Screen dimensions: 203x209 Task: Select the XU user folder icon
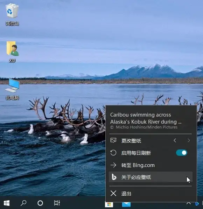12,52
